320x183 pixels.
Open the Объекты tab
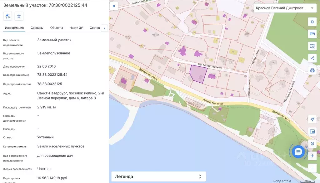[x=57, y=28]
